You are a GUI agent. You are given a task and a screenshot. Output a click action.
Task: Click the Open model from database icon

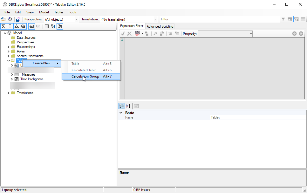pos(10,19)
